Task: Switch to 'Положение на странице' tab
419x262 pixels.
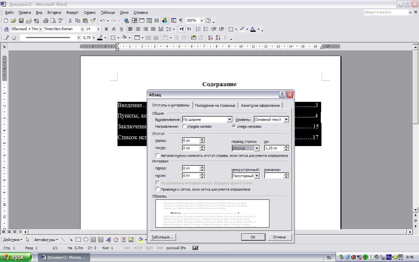Action: click(215, 105)
